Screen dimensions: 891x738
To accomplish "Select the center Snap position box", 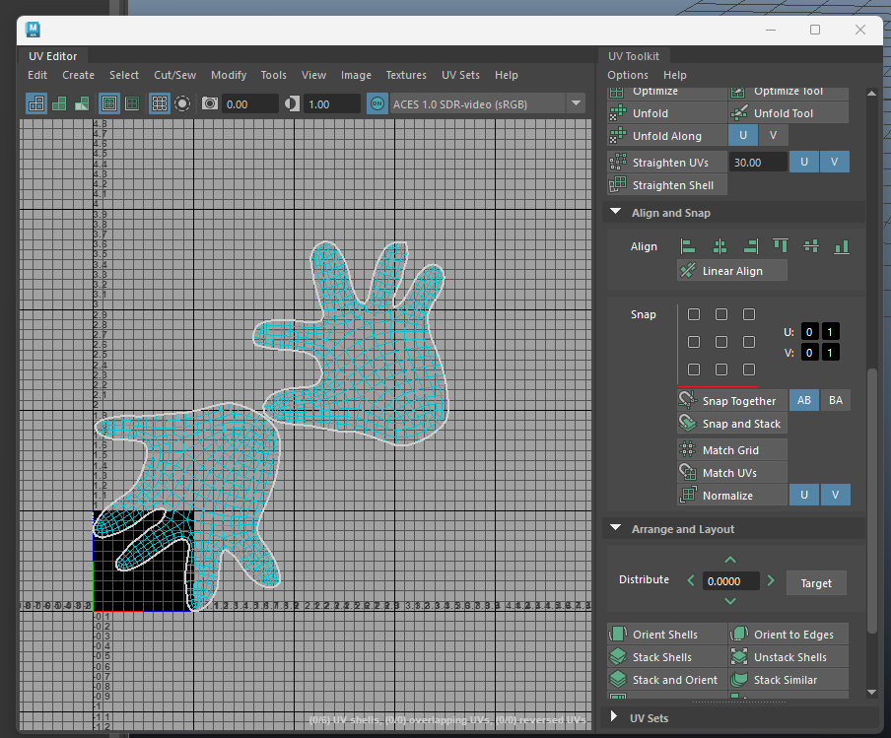I will pyautogui.click(x=721, y=342).
